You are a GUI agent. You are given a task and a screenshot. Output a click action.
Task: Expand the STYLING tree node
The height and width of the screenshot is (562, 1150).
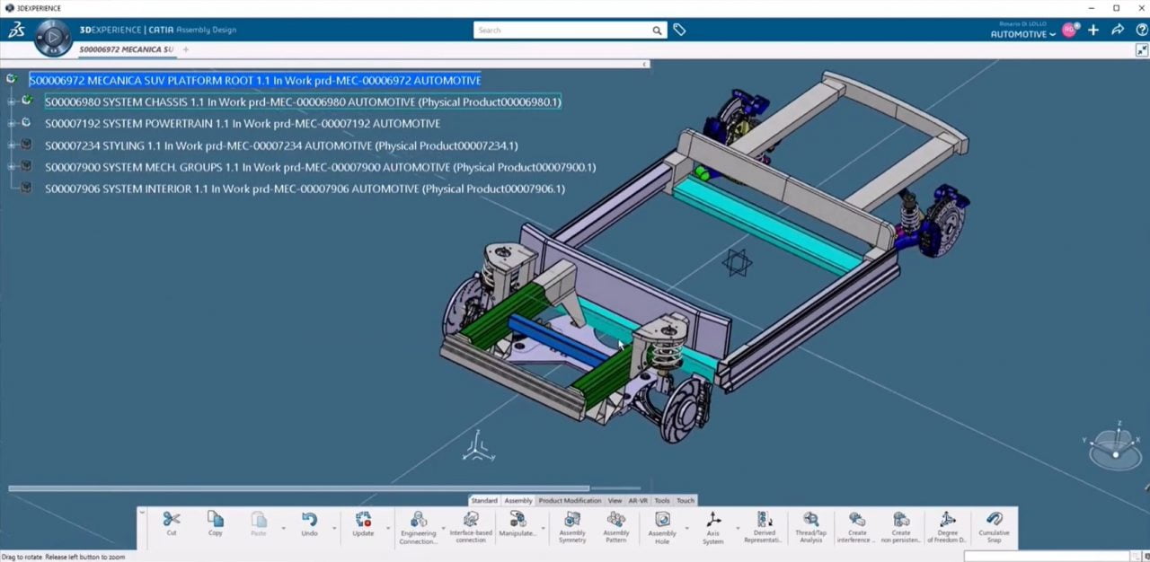point(12,145)
